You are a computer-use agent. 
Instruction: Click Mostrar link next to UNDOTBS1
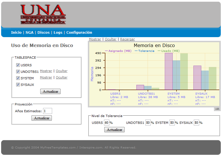pyautogui.click(x=46, y=71)
